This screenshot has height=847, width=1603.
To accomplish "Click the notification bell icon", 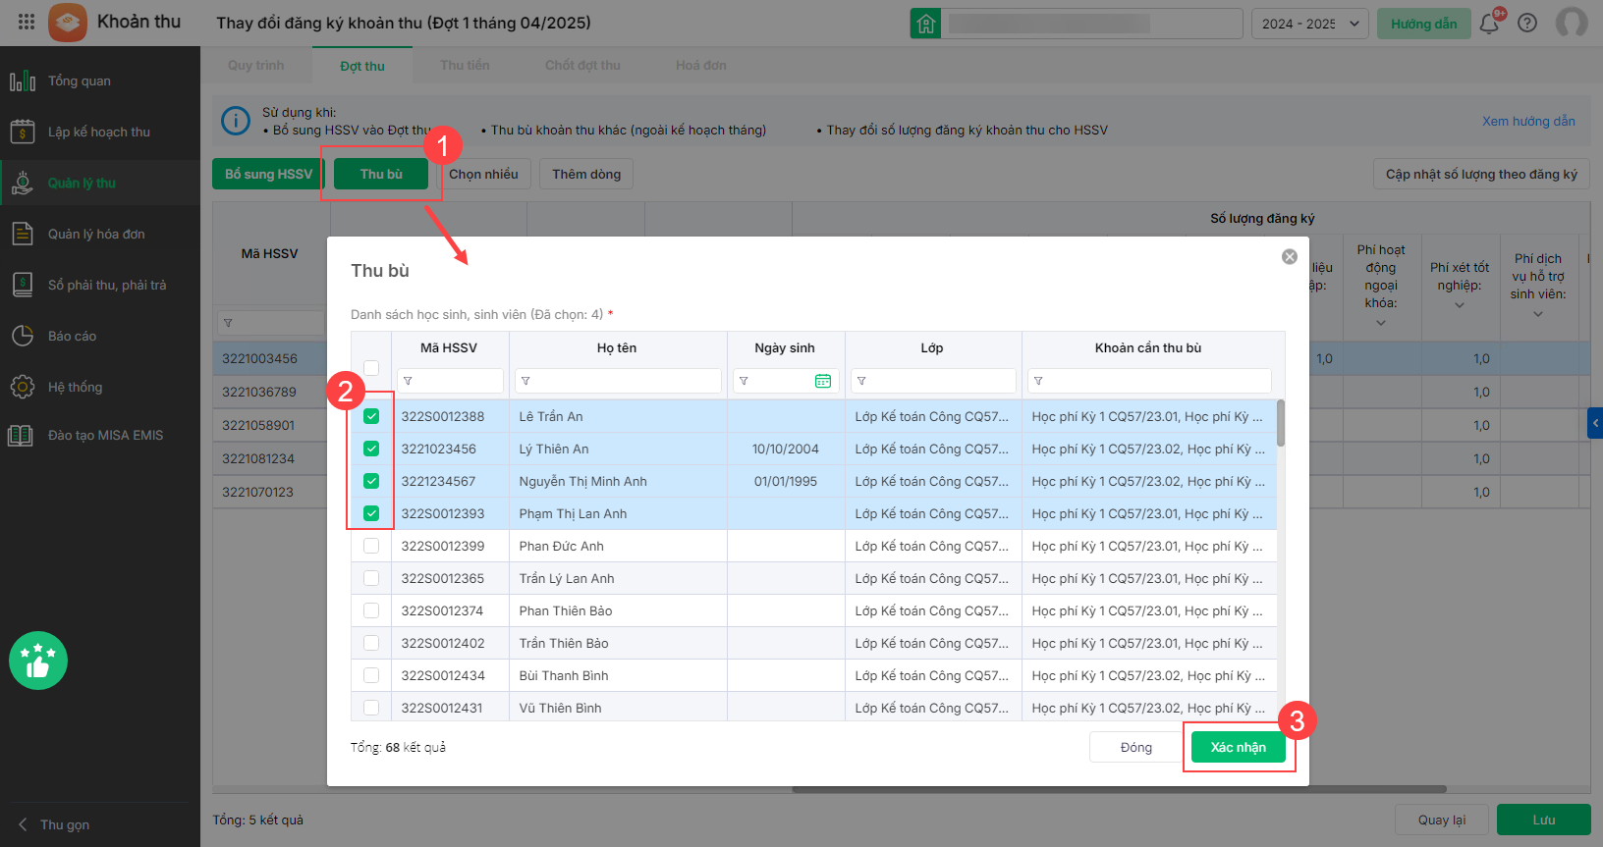I will 1489,24.
